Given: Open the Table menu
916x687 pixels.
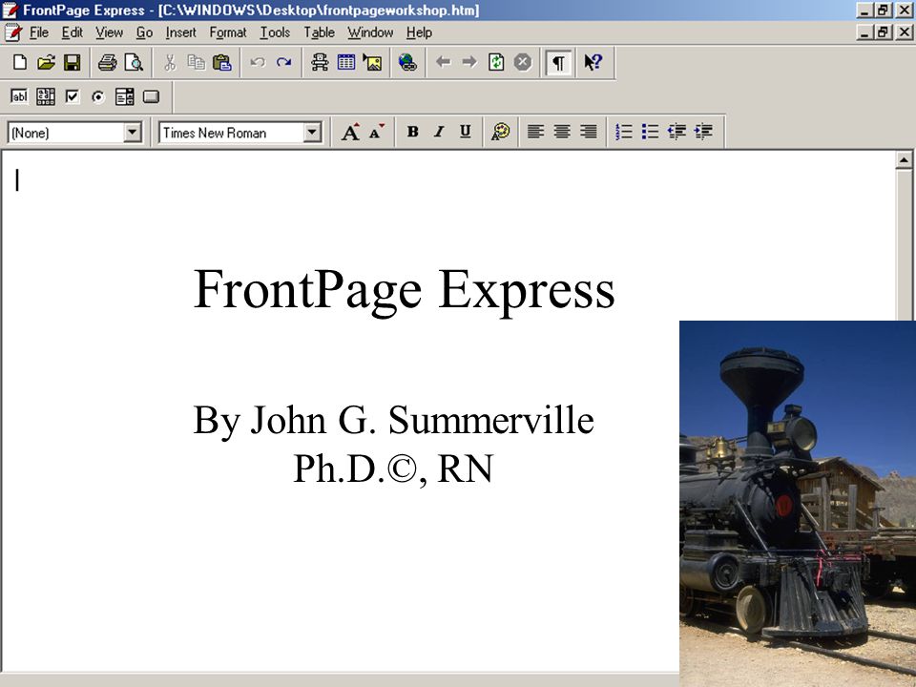Looking at the screenshot, I should 319,32.
